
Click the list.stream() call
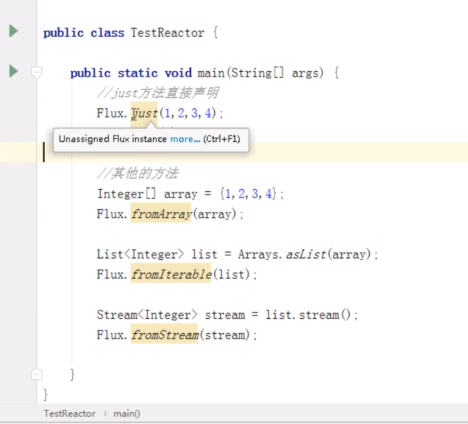tap(308, 315)
